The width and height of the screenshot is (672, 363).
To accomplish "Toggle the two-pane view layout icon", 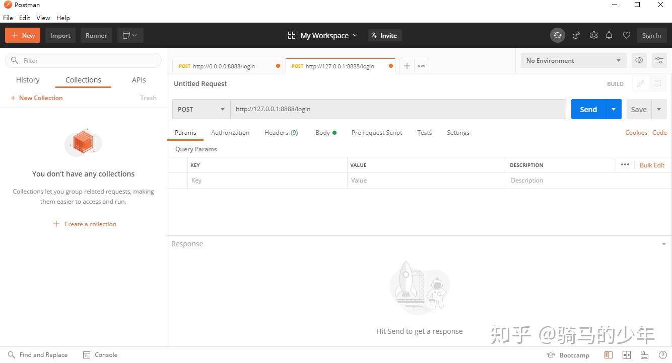I will pos(626,355).
